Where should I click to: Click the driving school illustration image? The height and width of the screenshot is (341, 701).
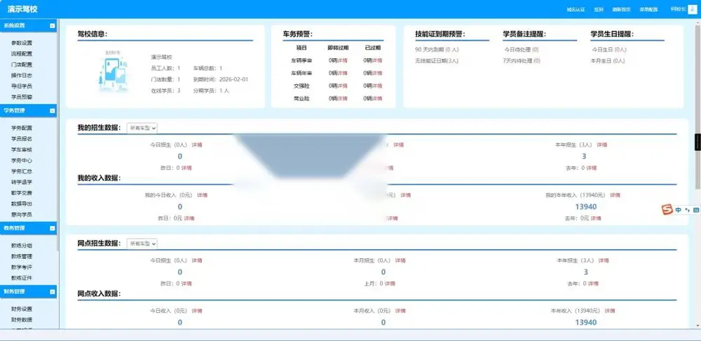113,72
